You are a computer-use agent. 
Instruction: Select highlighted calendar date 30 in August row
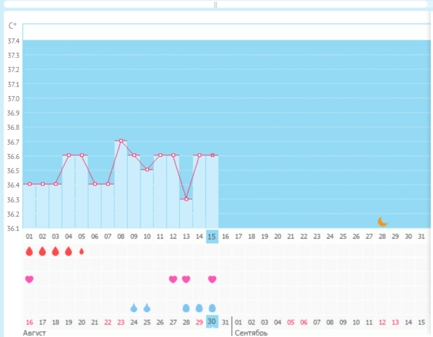(x=212, y=322)
